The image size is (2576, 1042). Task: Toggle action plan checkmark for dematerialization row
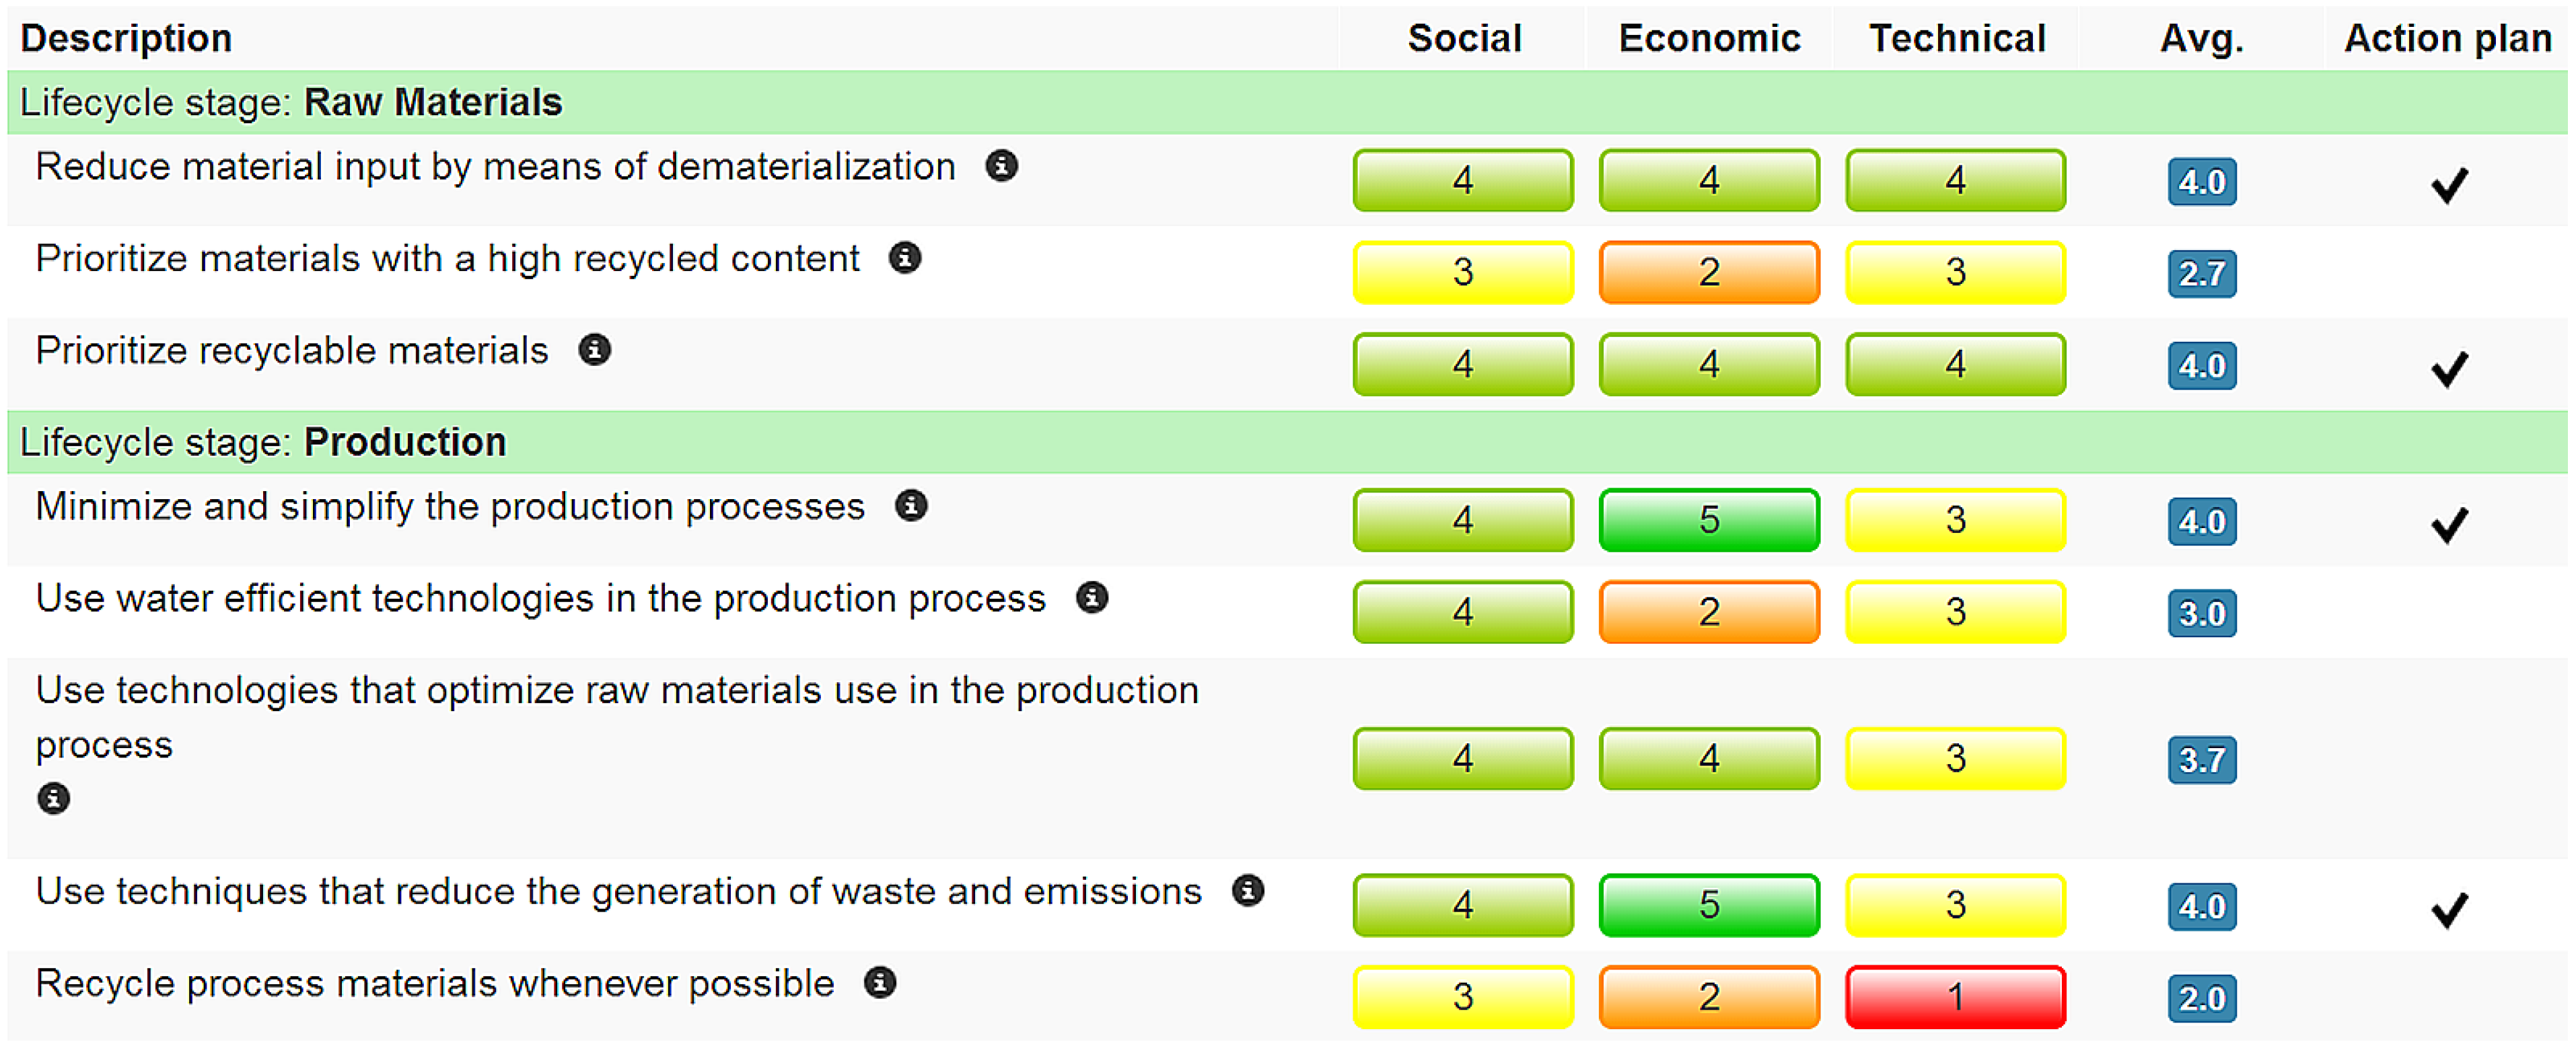(x=2449, y=184)
